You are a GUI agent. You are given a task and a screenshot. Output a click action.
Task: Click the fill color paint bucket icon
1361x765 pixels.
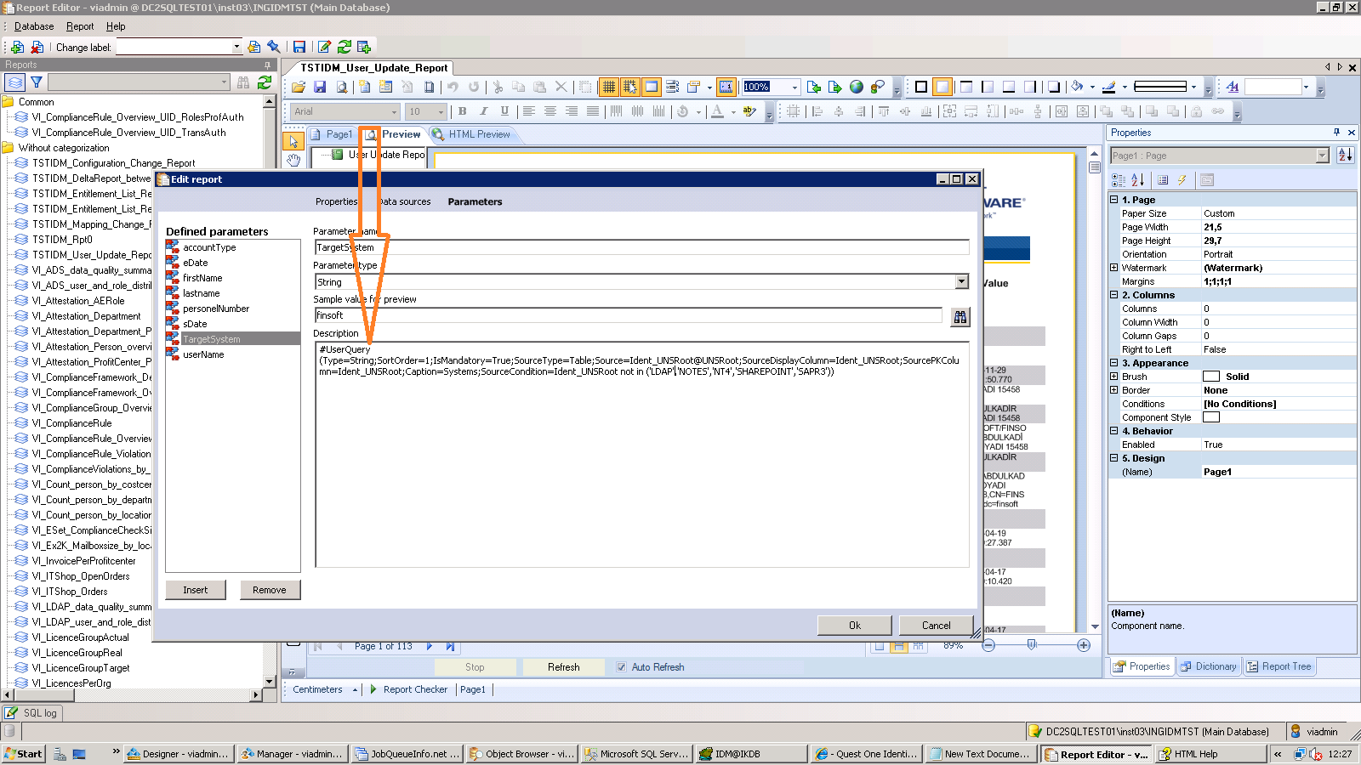click(x=1078, y=87)
